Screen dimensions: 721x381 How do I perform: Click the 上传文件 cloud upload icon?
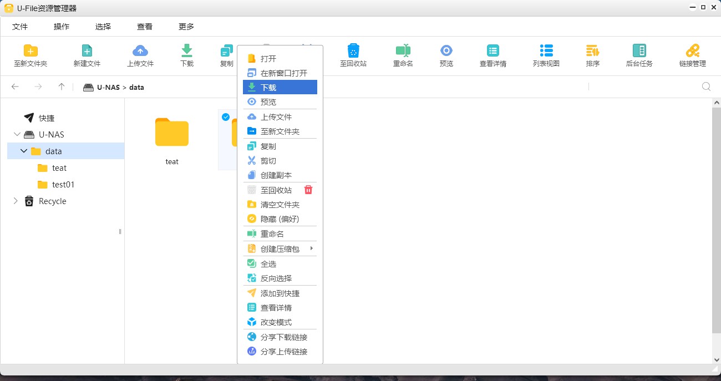140,55
